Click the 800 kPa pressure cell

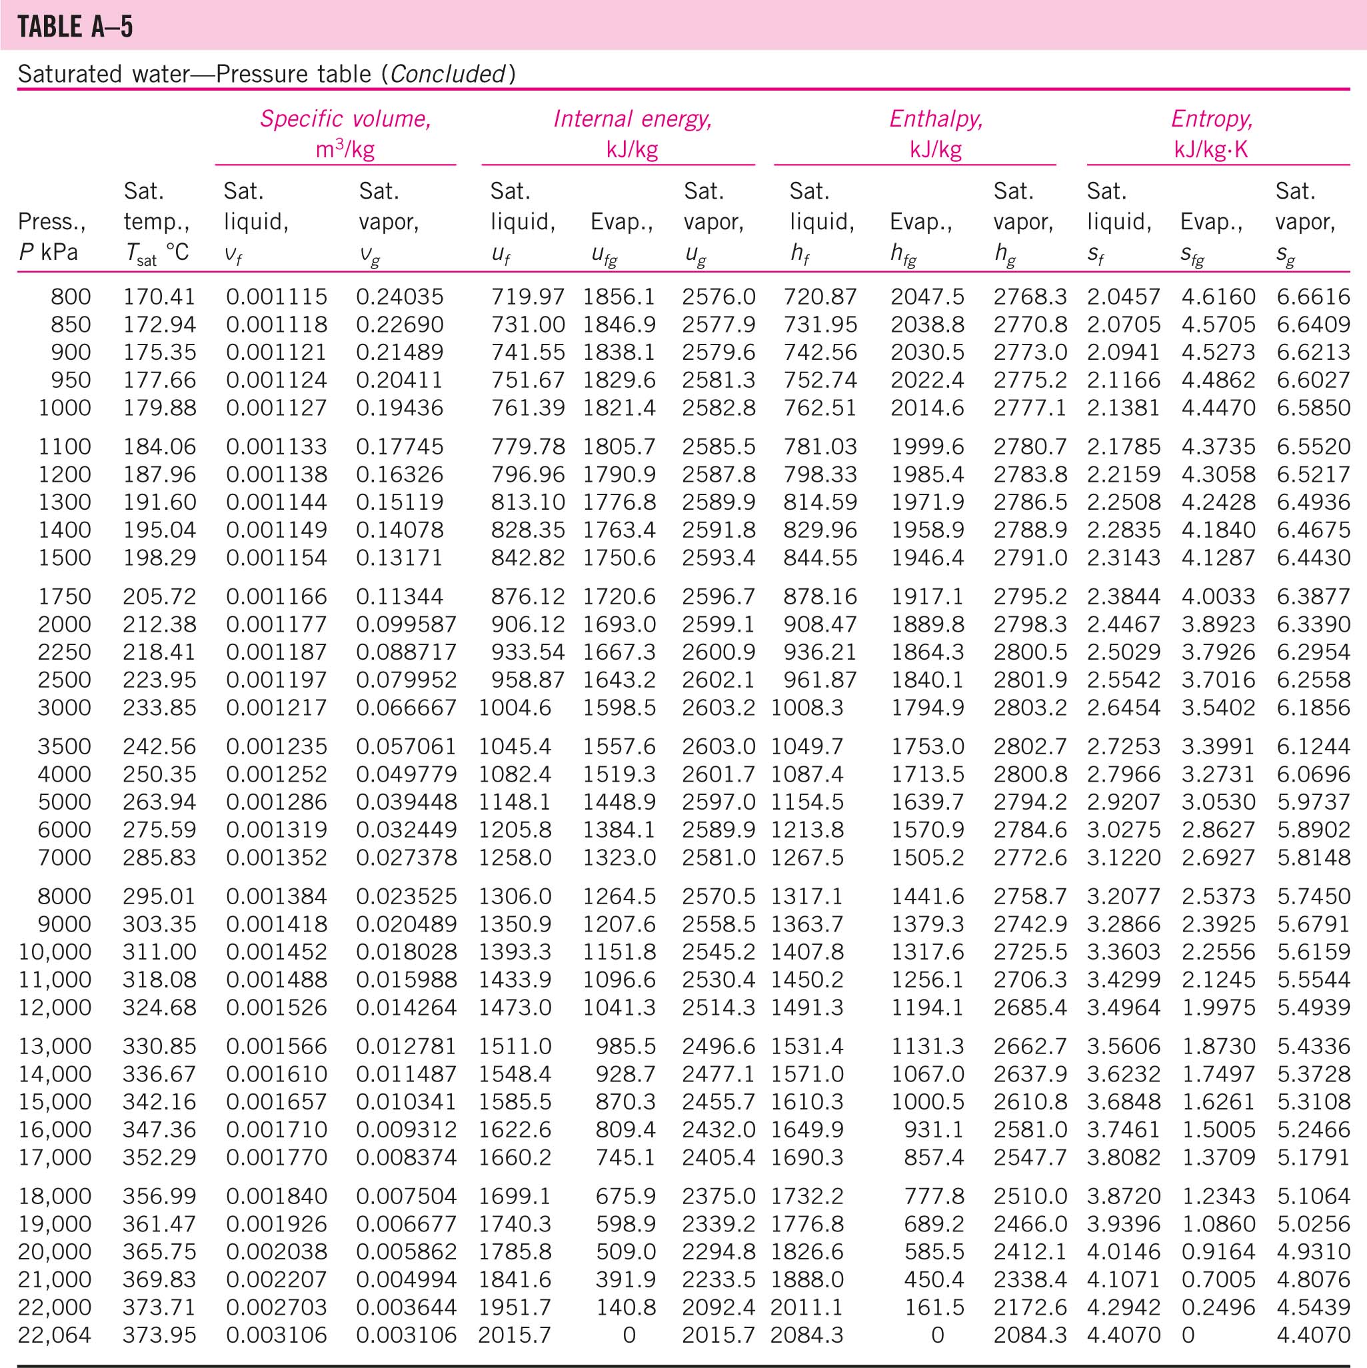tap(70, 297)
